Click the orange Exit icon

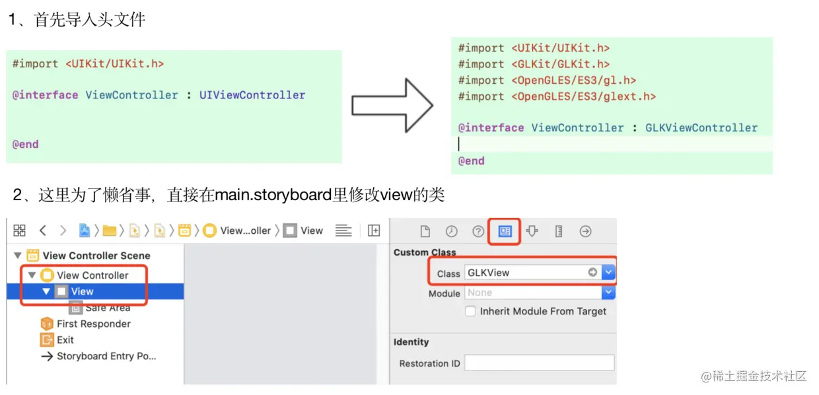(x=47, y=340)
